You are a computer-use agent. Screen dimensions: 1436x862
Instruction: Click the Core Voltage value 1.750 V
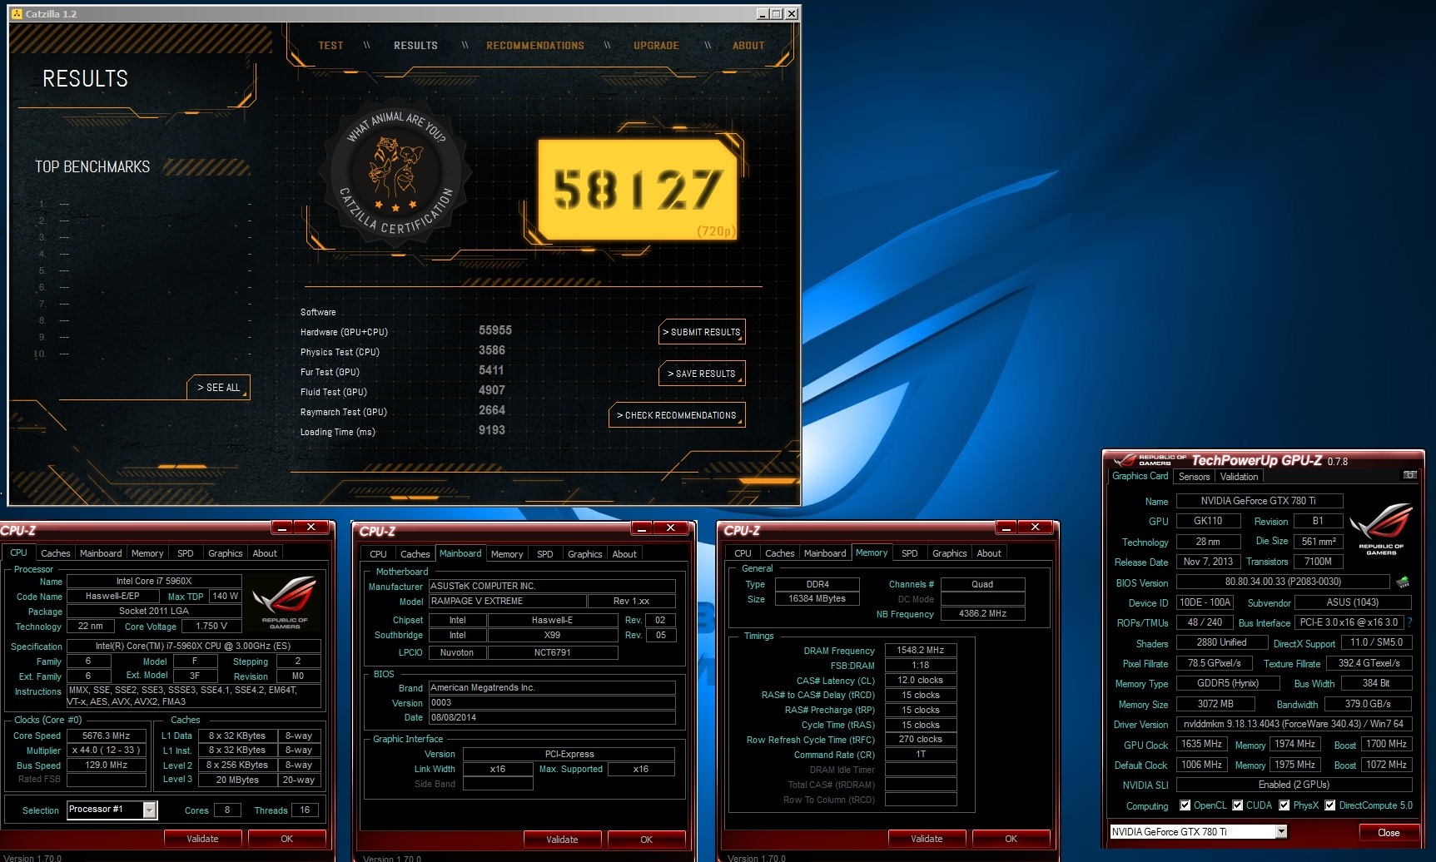pyautogui.click(x=211, y=626)
